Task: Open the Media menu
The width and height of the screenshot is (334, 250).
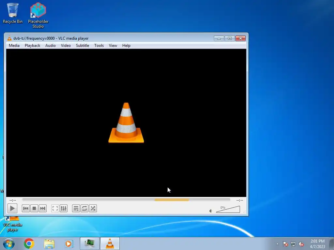Action: tap(14, 46)
